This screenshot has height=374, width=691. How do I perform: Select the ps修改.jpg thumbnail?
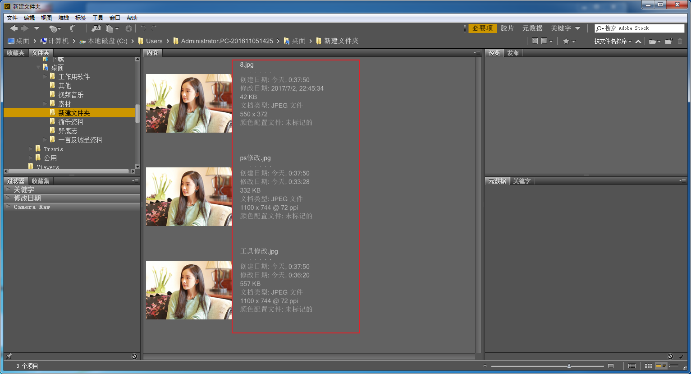pos(189,197)
